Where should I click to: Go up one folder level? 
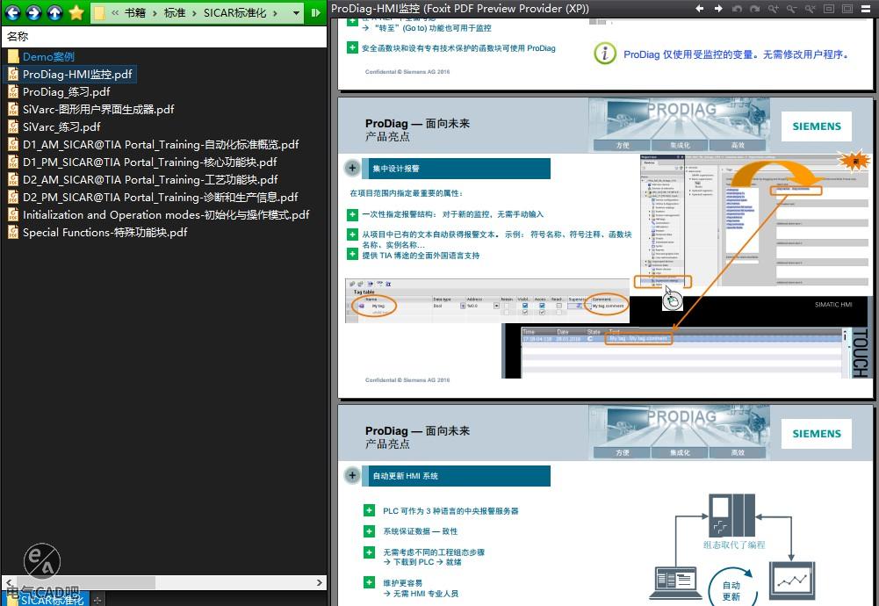pos(54,12)
